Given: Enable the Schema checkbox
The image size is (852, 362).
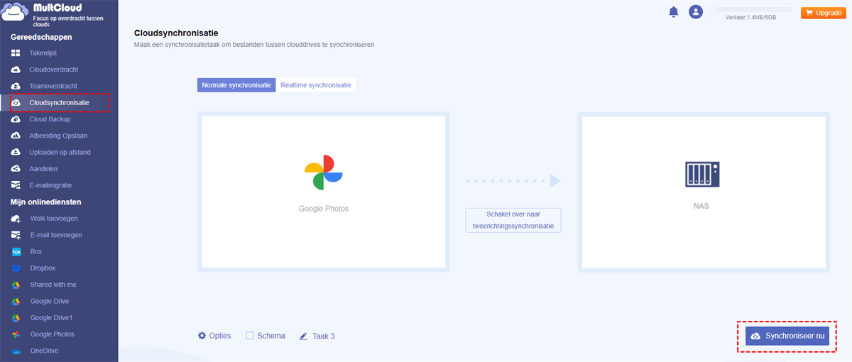Looking at the screenshot, I should click(x=250, y=336).
